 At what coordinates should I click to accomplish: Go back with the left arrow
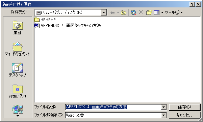click(x=112, y=13)
